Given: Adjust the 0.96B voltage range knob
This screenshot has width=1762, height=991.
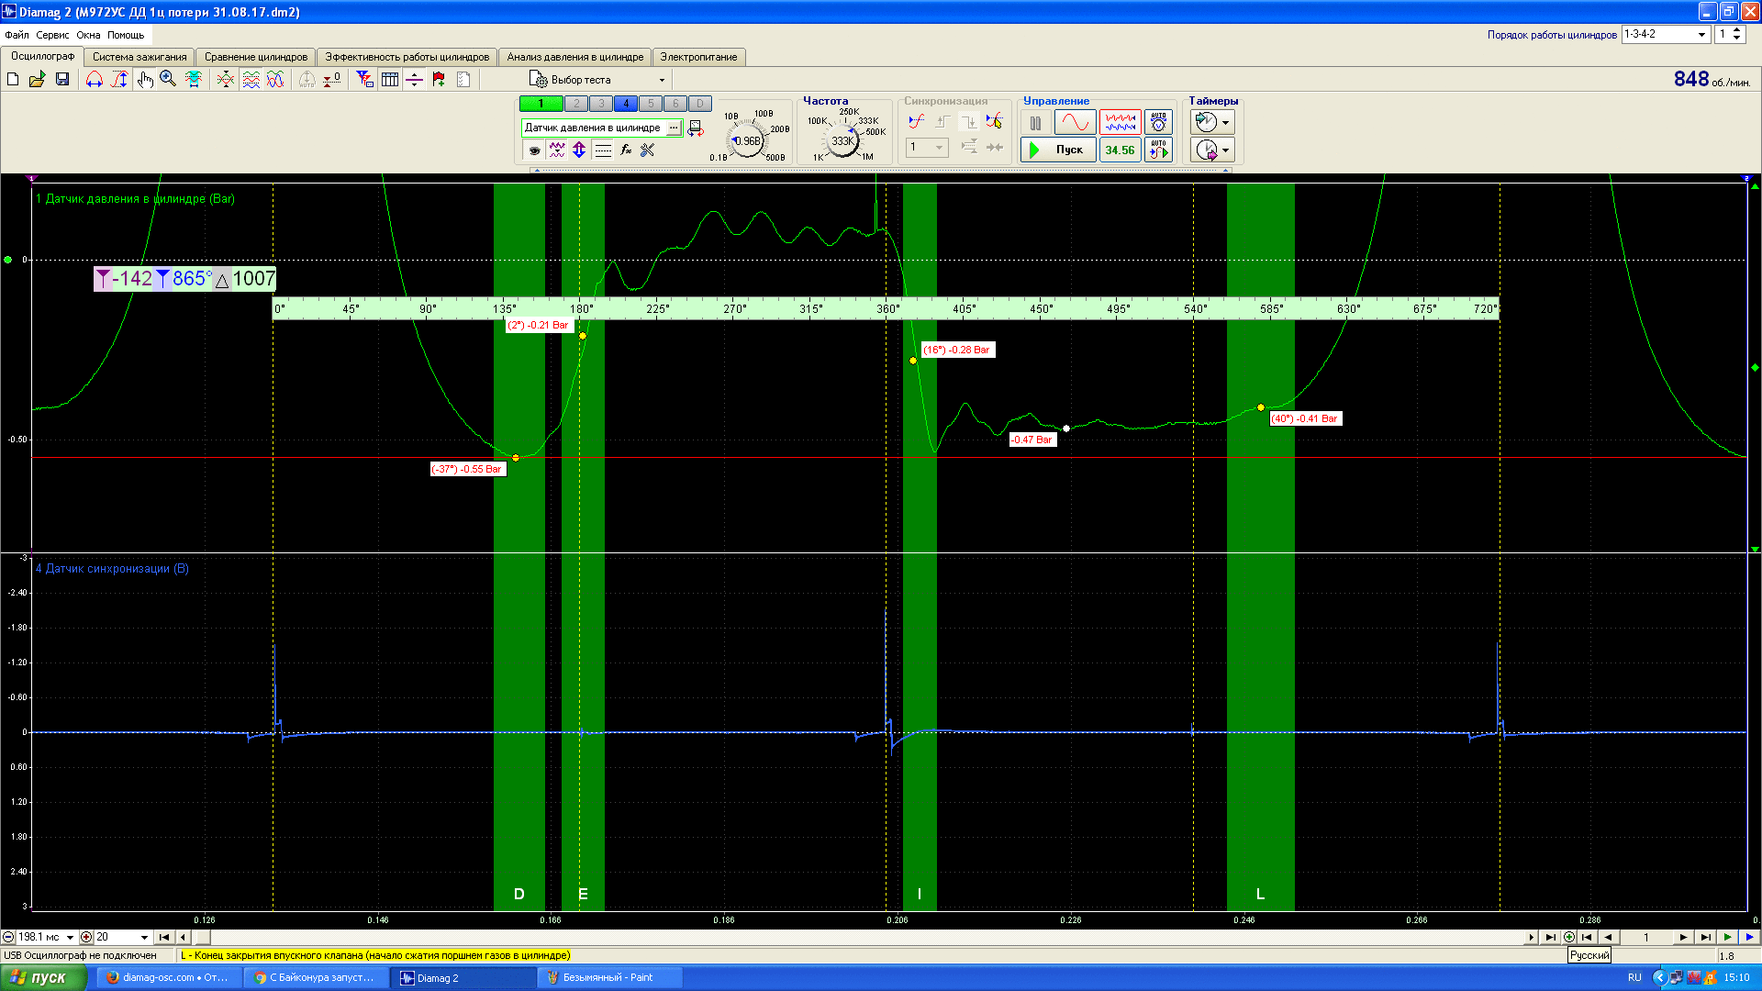Looking at the screenshot, I should pos(749,141).
